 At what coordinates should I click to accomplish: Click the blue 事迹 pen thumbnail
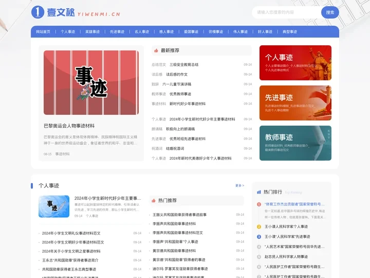(54, 206)
